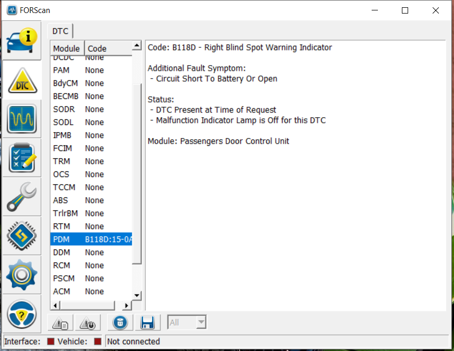Click the Module column header

[67, 48]
